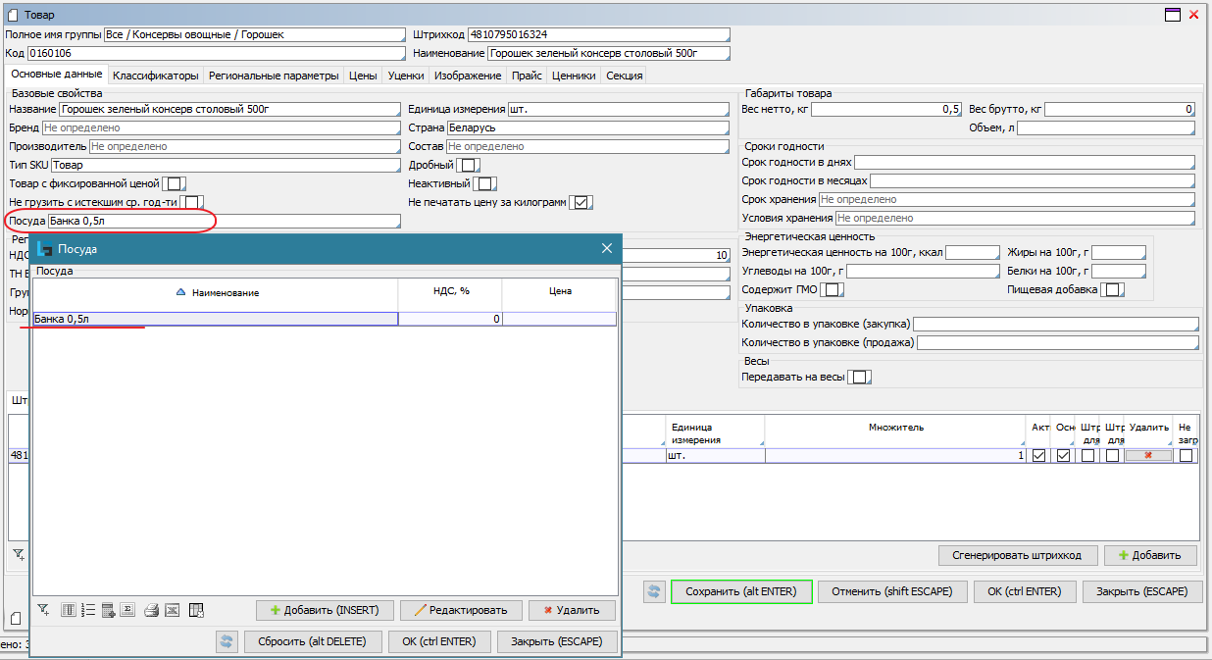Click the refresh icon beside Сбросить button

pos(227,641)
